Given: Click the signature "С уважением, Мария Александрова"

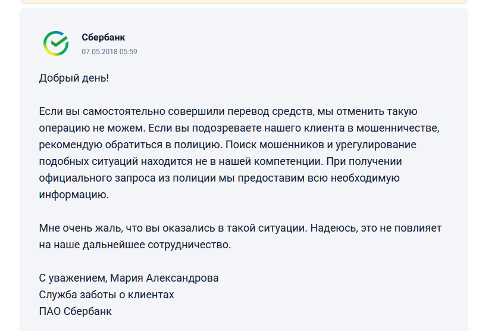Looking at the screenshot, I should coord(129,278).
